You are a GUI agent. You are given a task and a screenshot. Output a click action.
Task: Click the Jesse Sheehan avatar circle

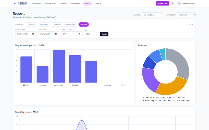click(x=179, y=4)
